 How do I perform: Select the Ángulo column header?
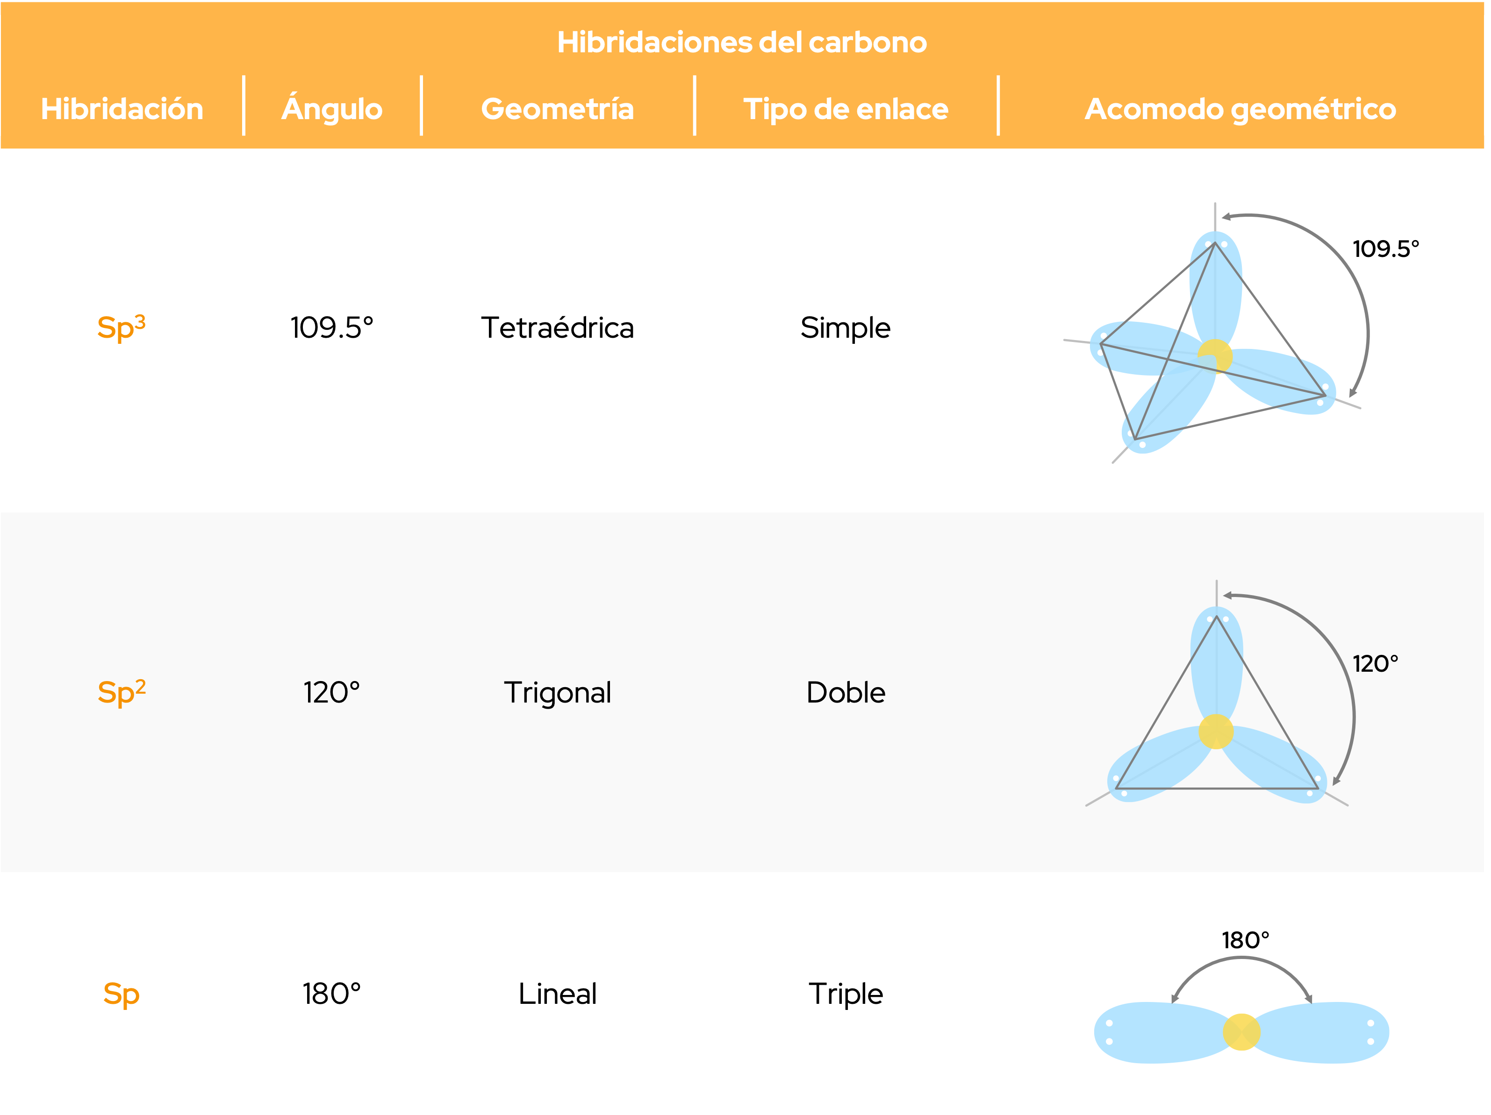[332, 108]
